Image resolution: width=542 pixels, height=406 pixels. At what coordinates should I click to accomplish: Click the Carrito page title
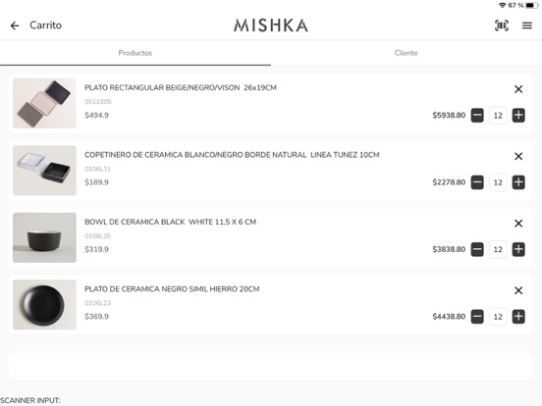point(45,25)
